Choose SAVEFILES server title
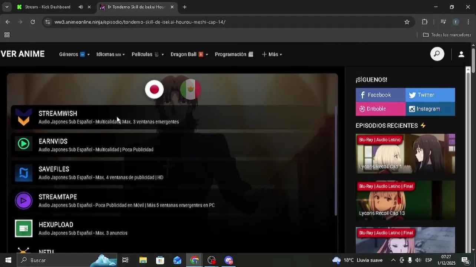 (54, 169)
